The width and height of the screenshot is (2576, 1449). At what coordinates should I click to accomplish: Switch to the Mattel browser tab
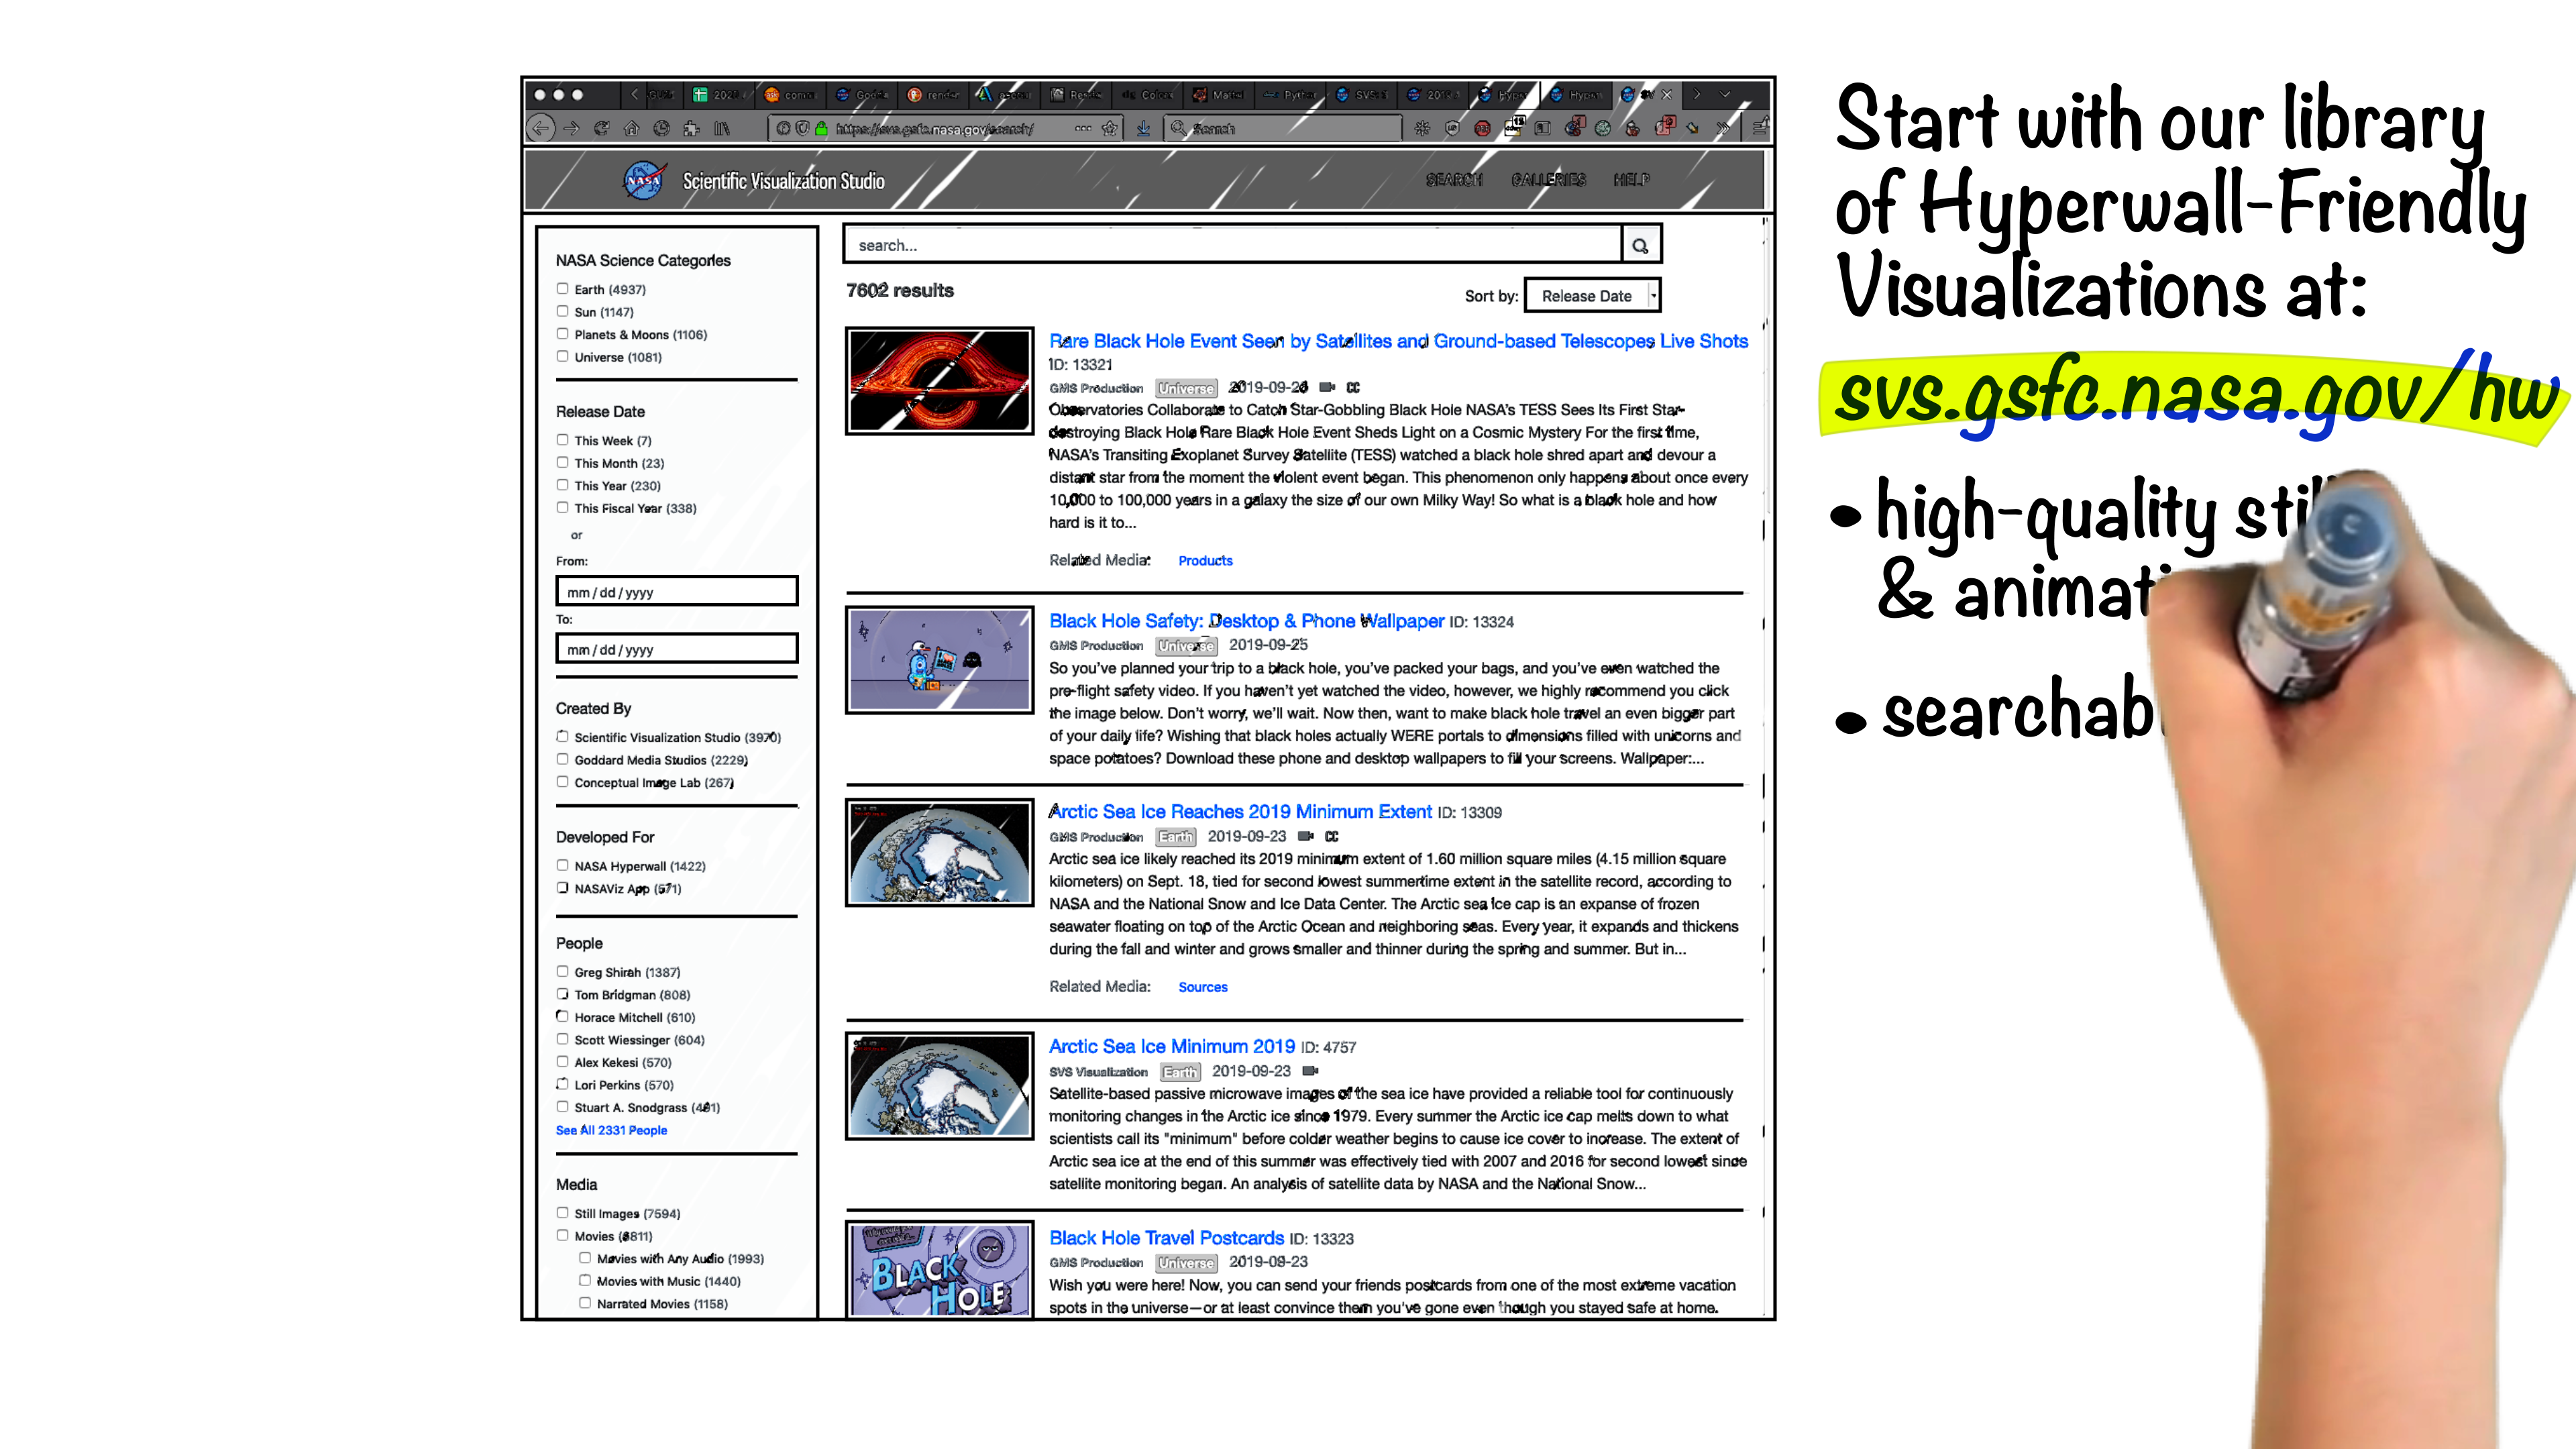pyautogui.click(x=1219, y=94)
